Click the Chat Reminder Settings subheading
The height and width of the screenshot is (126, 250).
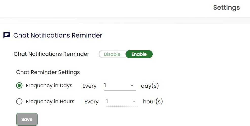pos(48,72)
